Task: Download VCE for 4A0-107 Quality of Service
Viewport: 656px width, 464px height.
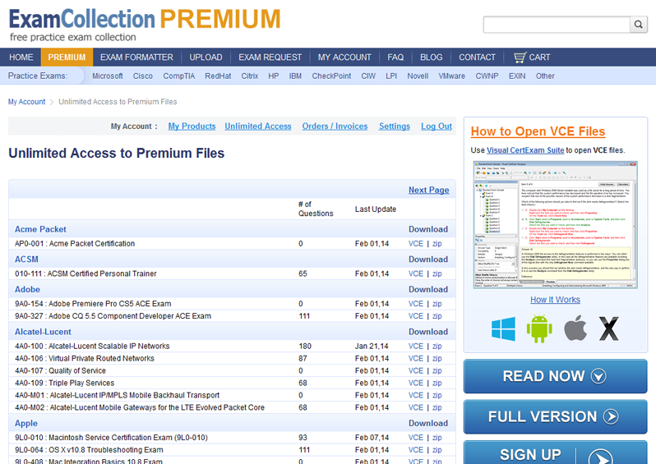Action: [x=415, y=370]
